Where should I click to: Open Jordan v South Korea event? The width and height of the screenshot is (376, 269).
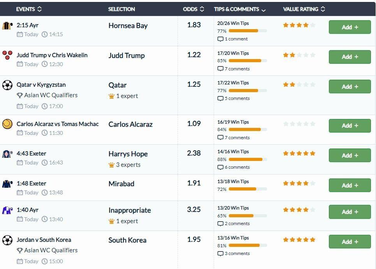click(44, 240)
